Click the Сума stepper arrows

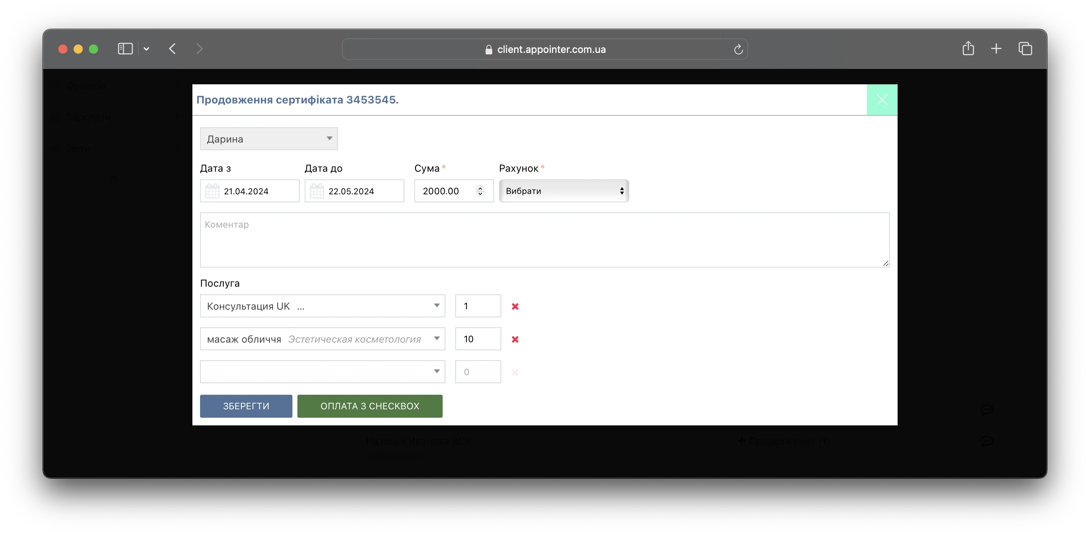click(480, 191)
